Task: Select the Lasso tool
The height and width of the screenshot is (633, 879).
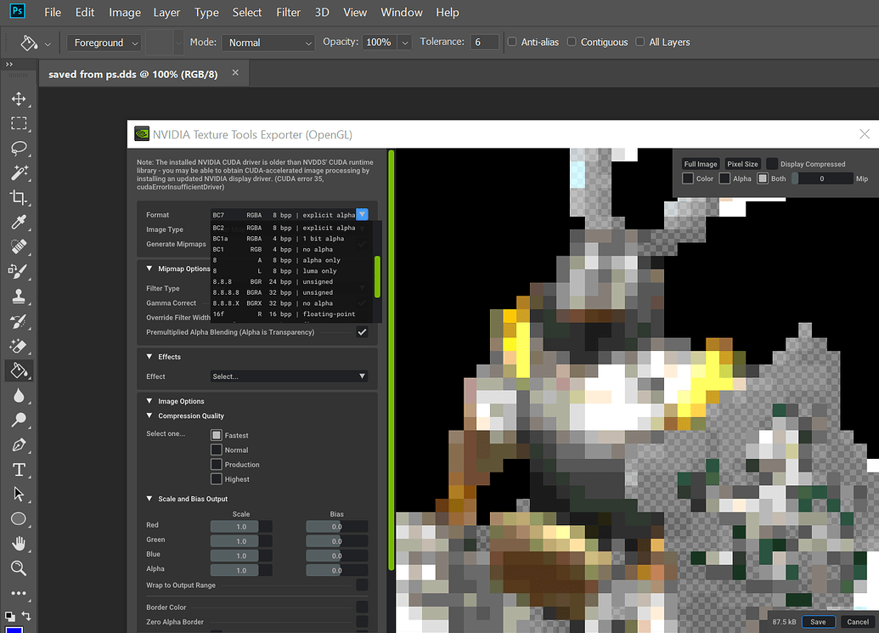Action: point(19,148)
